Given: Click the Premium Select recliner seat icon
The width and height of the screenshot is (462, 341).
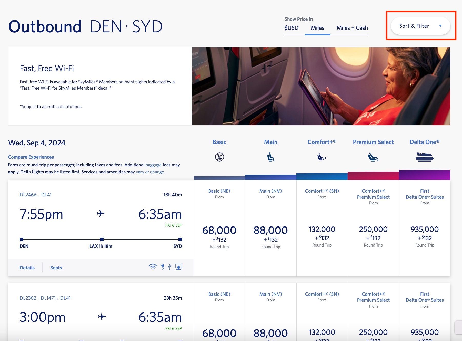Looking at the screenshot, I should click(373, 157).
